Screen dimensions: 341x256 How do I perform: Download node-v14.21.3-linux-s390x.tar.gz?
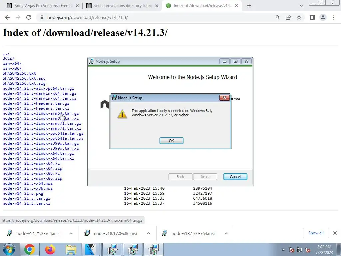click(x=41, y=143)
